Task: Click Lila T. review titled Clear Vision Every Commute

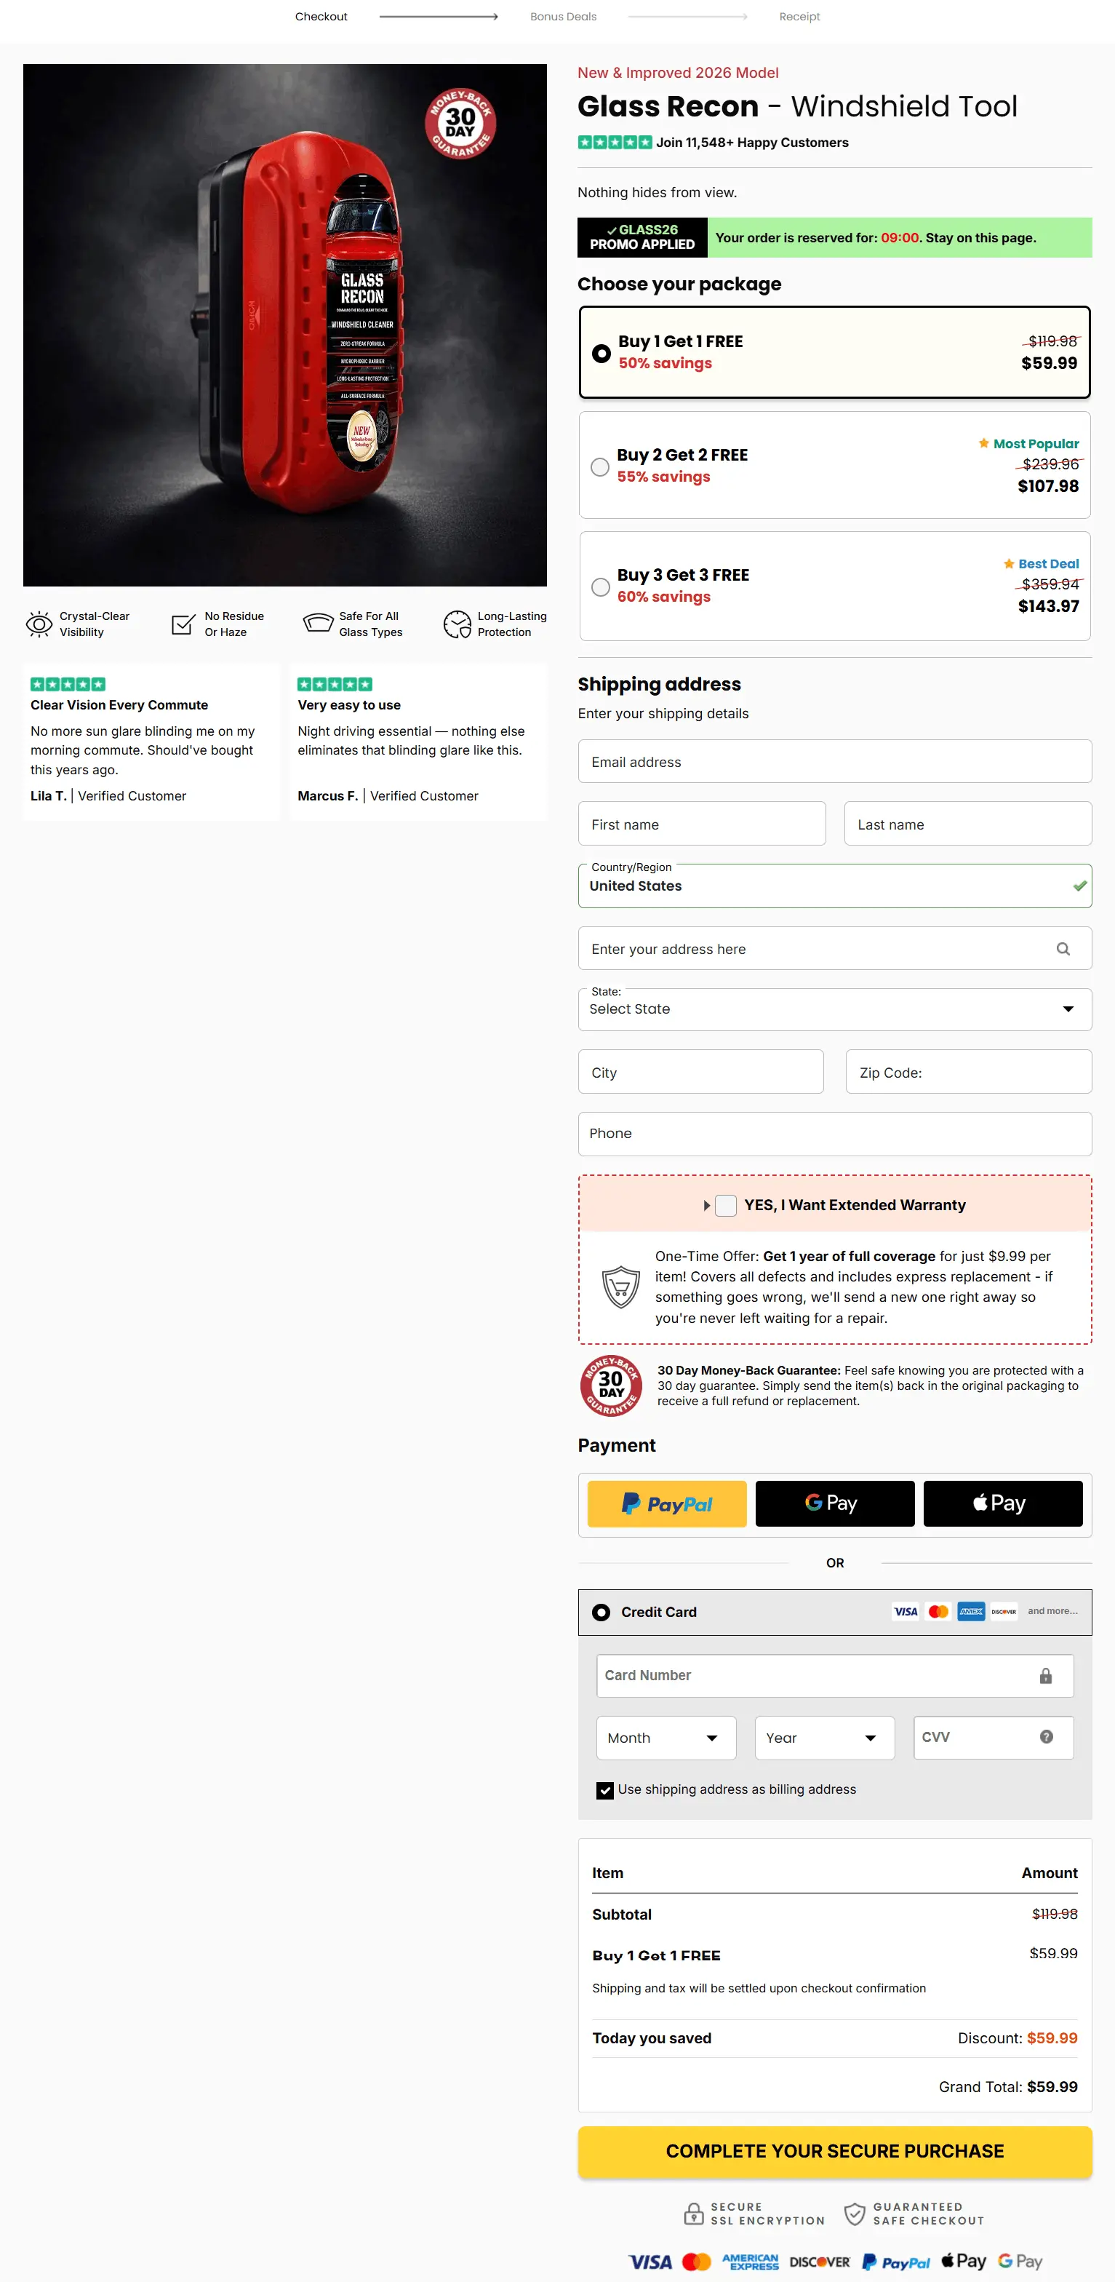Action: (x=151, y=741)
